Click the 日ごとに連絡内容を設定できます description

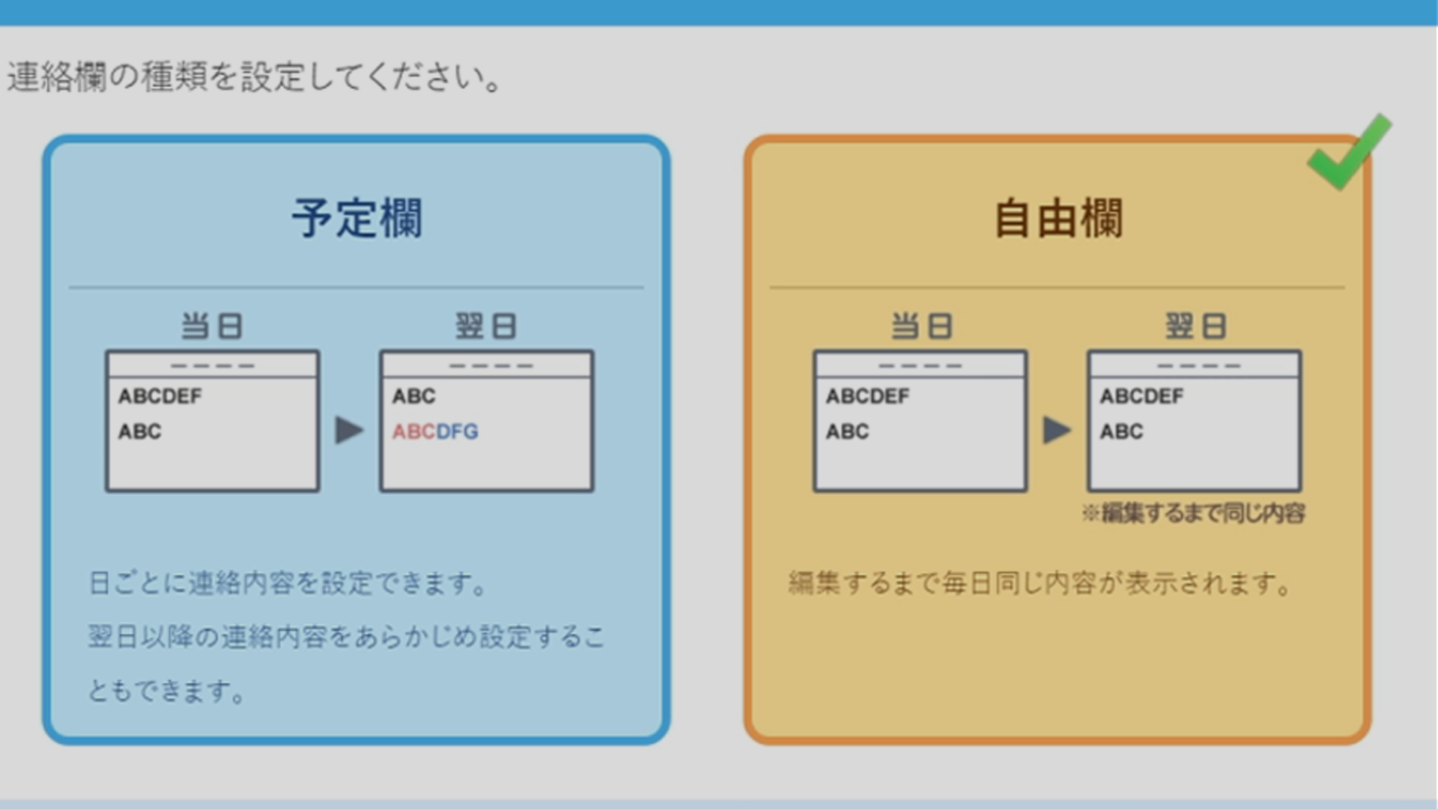point(288,583)
